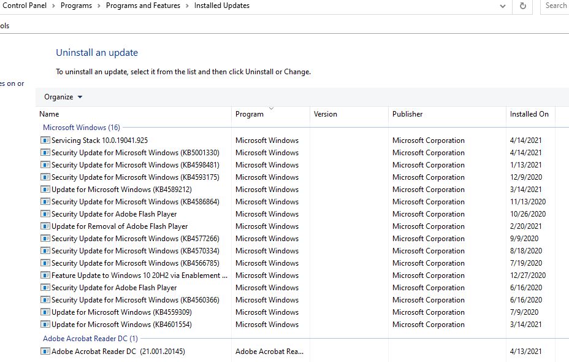Select the Servicing Stack 10.0.19041.925 name
Viewport: 569px width, 362px height.
(x=100, y=140)
